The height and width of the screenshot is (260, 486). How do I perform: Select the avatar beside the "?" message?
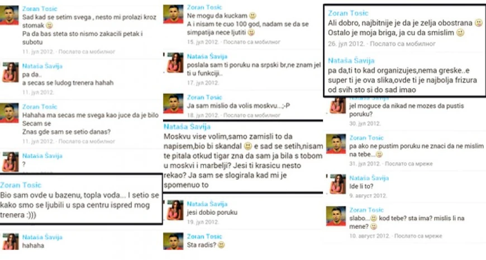[x=11, y=162]
